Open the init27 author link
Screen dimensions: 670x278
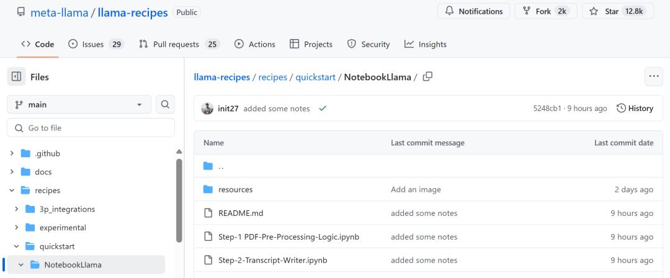click(228, 109)
